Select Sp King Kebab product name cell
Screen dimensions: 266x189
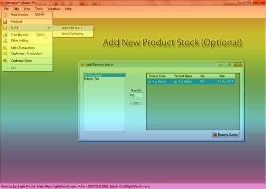pyautogui.click(x=185, y=81)
